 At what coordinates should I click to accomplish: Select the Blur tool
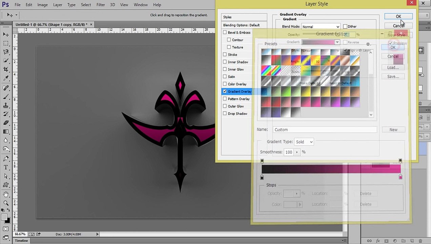click(6, 140)
